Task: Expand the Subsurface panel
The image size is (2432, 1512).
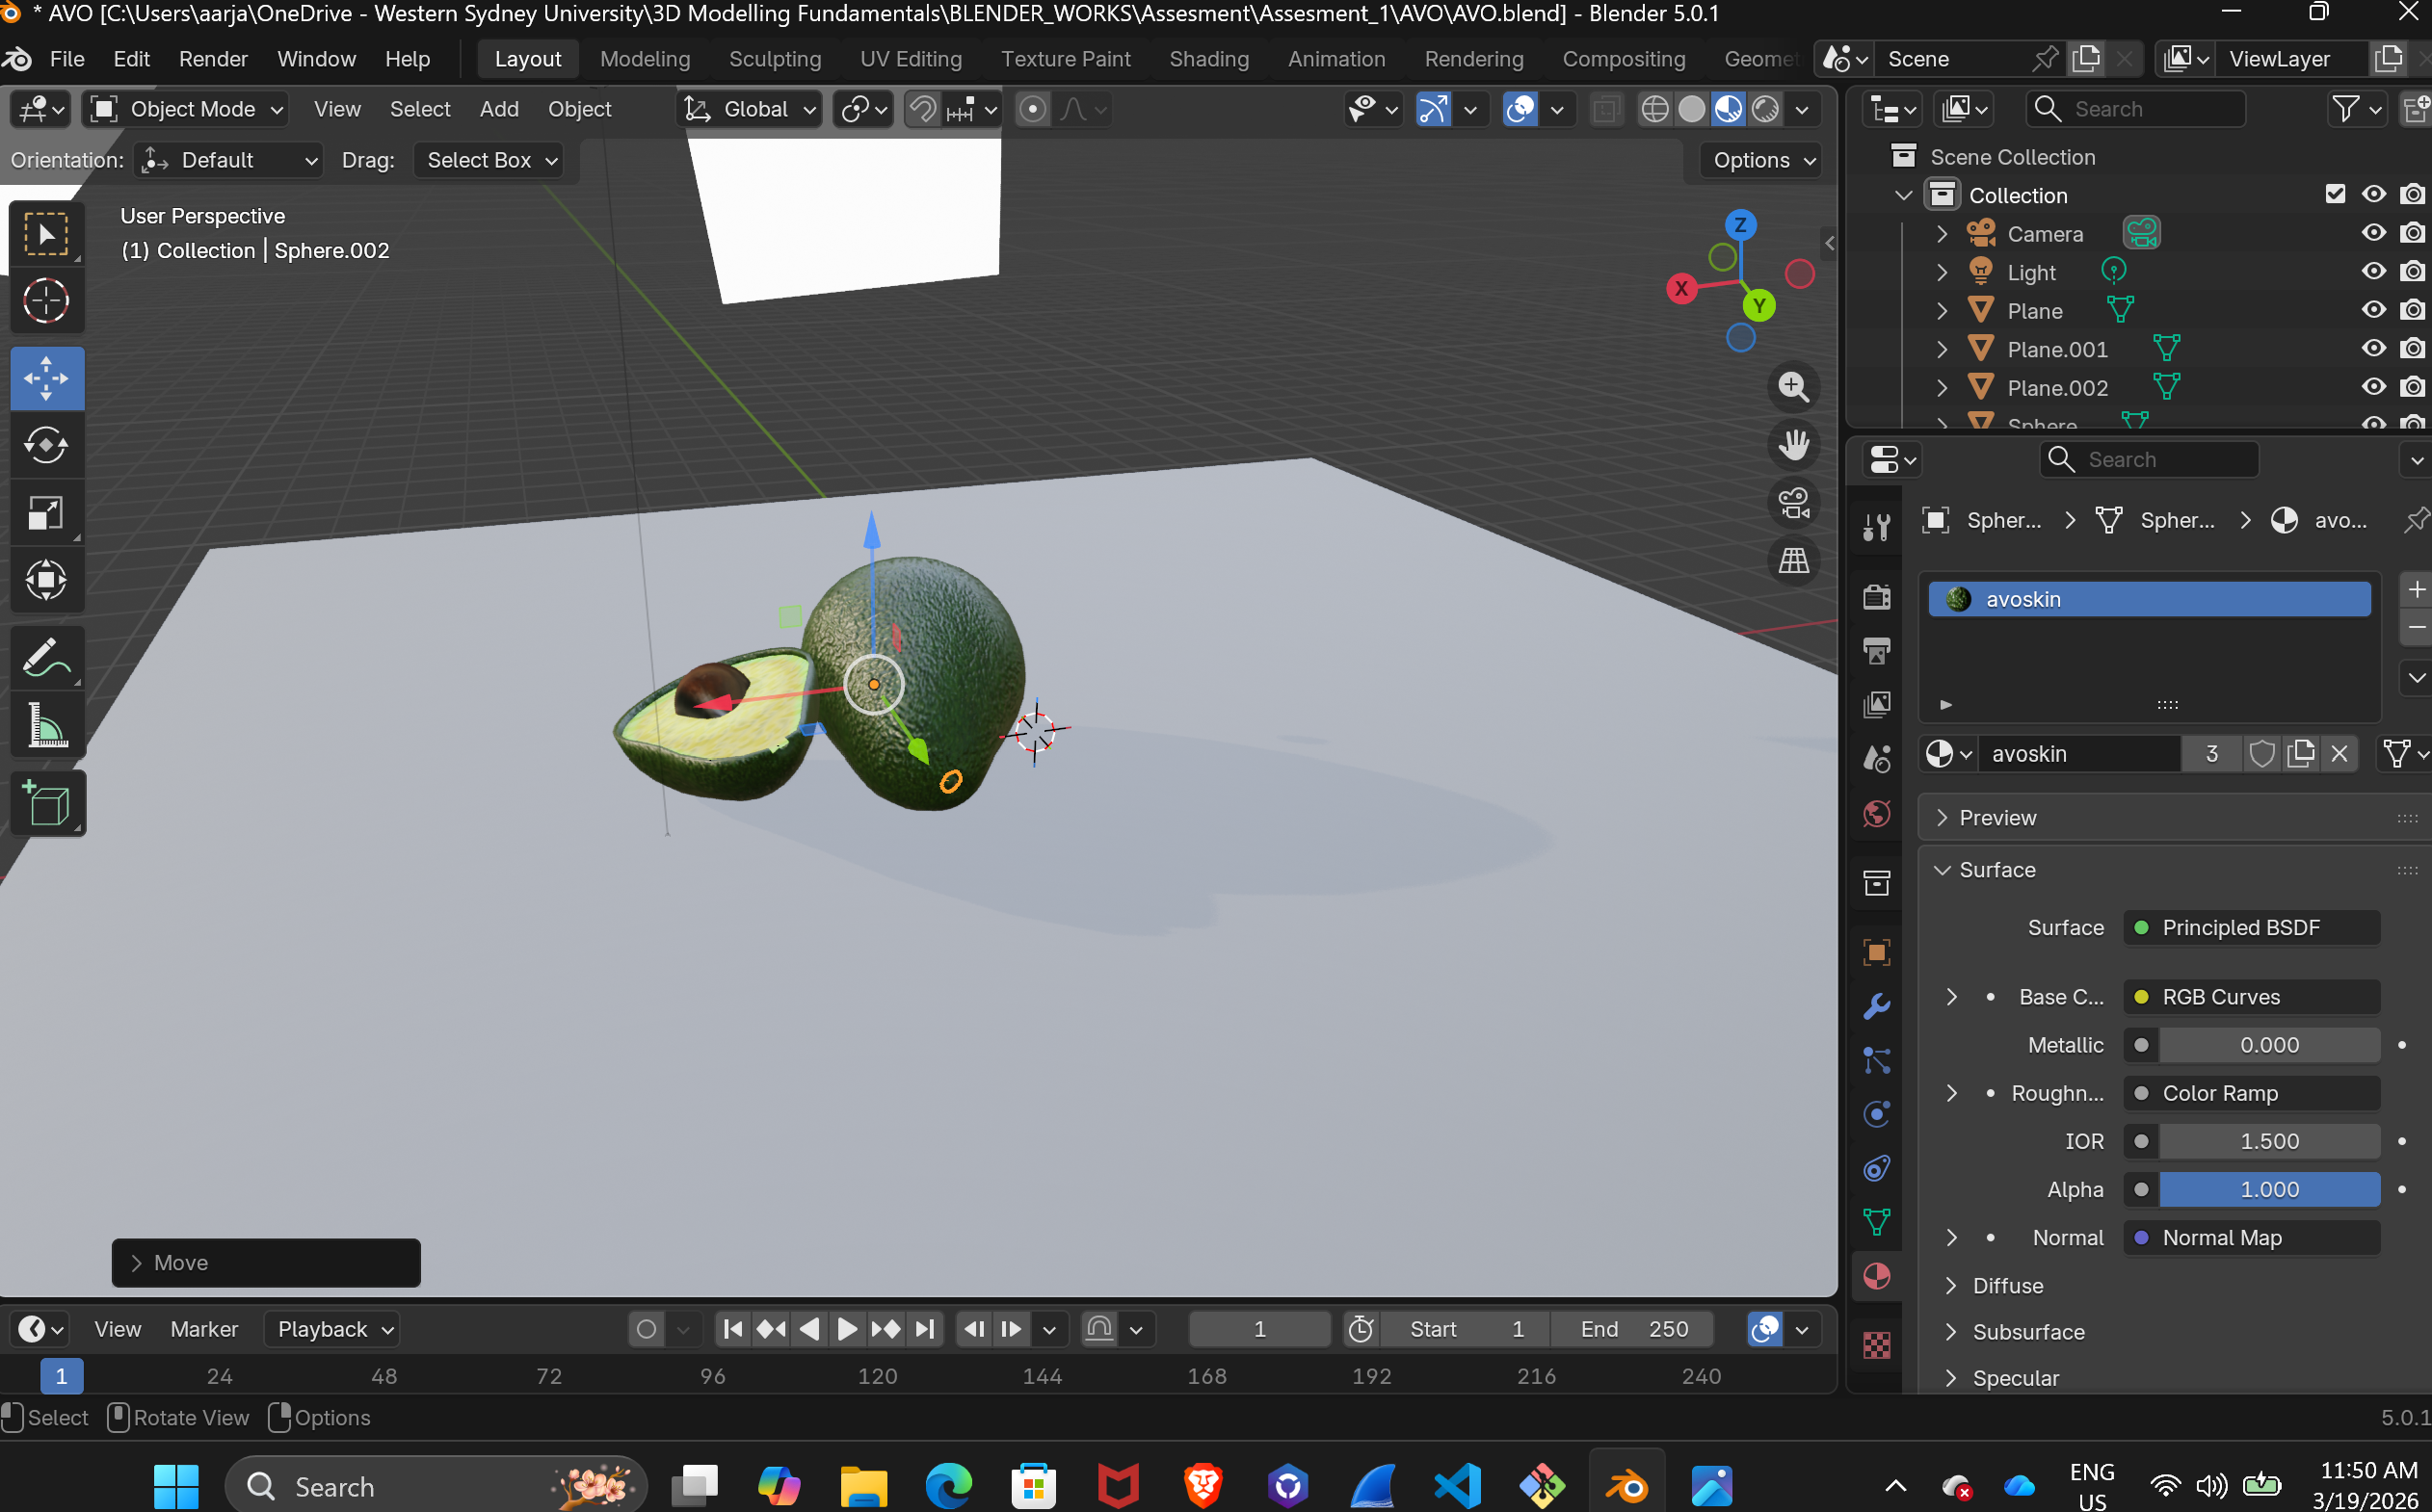Action: pos(2028,1332)
